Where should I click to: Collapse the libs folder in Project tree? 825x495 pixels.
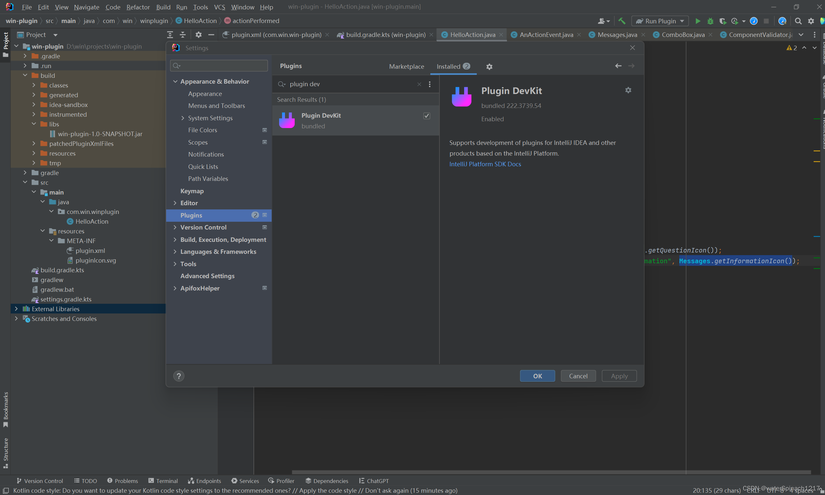click(34, 124)
